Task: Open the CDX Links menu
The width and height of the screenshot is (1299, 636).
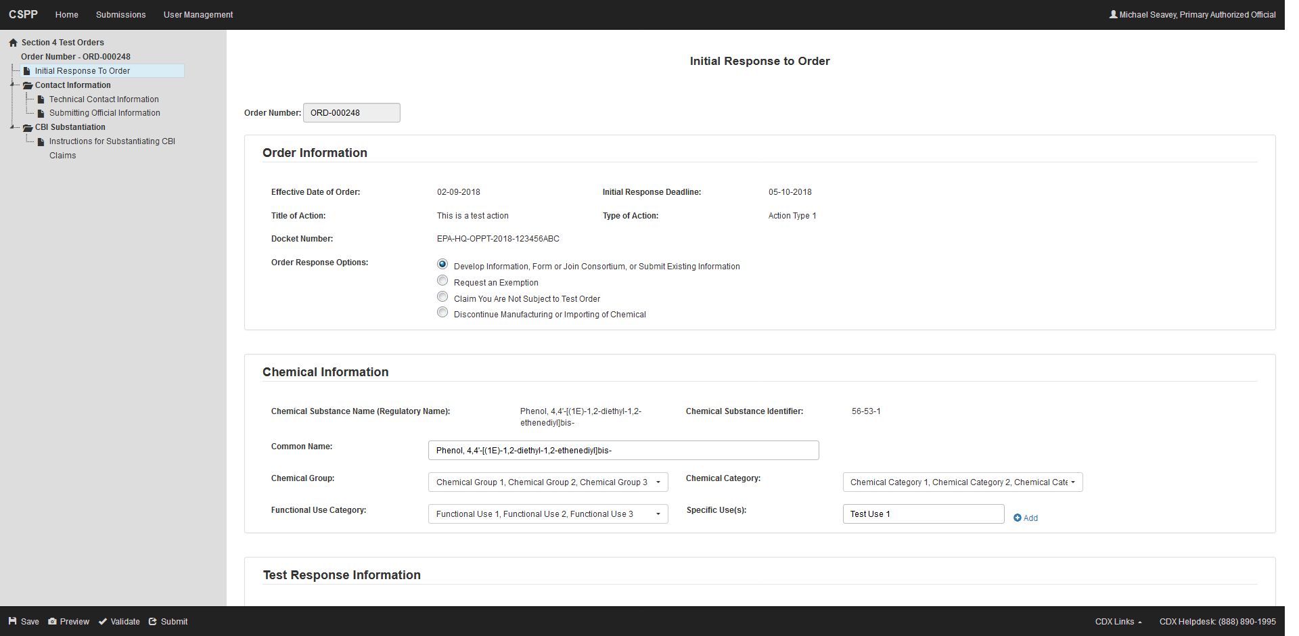Action: tap(1118, 622)
